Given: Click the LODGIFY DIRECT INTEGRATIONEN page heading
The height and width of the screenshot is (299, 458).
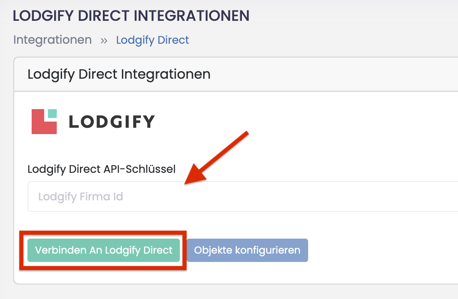Looking at the screenshot, I should click(x=131, y=15).
